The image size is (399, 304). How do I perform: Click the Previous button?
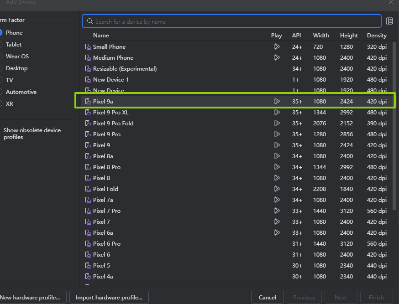pos(304,298)
